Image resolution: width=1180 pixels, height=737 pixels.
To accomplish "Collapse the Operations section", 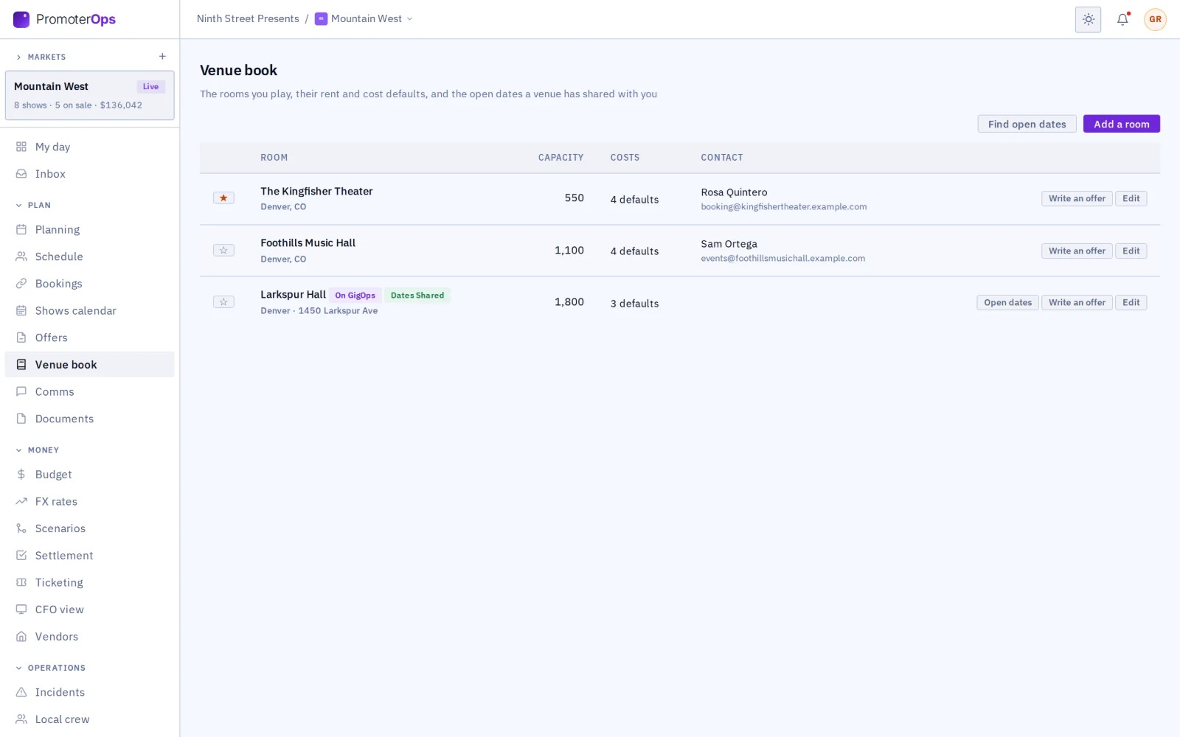I will tap(51, 668).
